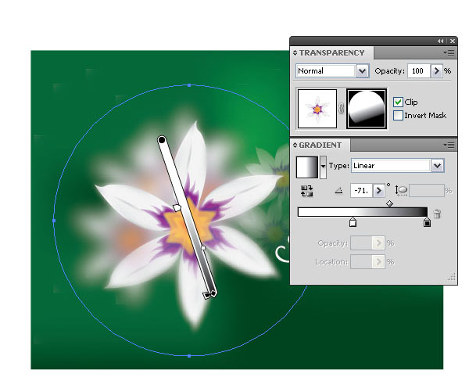Click the link icon between thumbnails

342,108
